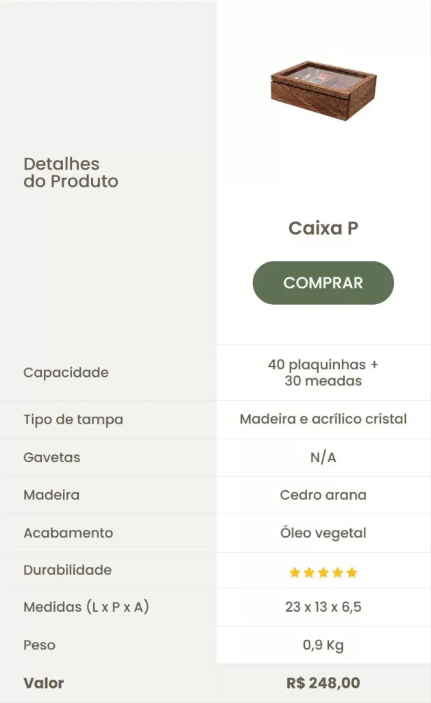Select the R$ 248,00 price
The image size is (431, 703).
pos(323,683)
